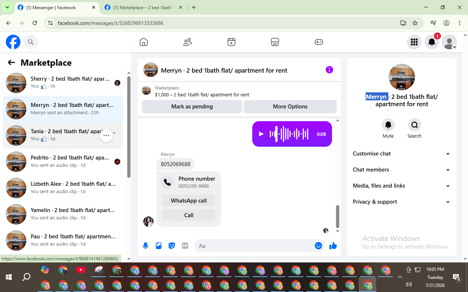
Task: Open Chrome's three-dot menu
Action: click(460, 23)
